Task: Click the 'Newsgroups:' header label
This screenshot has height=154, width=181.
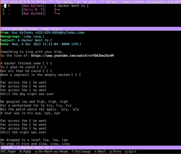Action: tap(11, 37)
